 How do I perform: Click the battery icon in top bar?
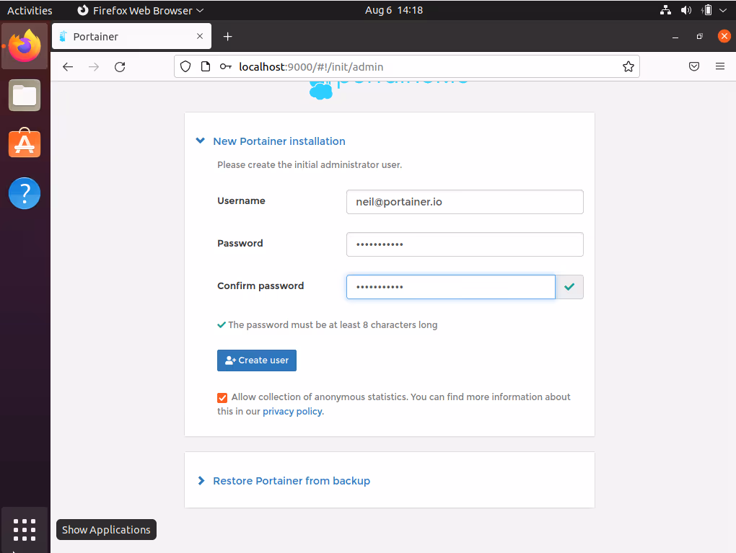coord(707,10)
